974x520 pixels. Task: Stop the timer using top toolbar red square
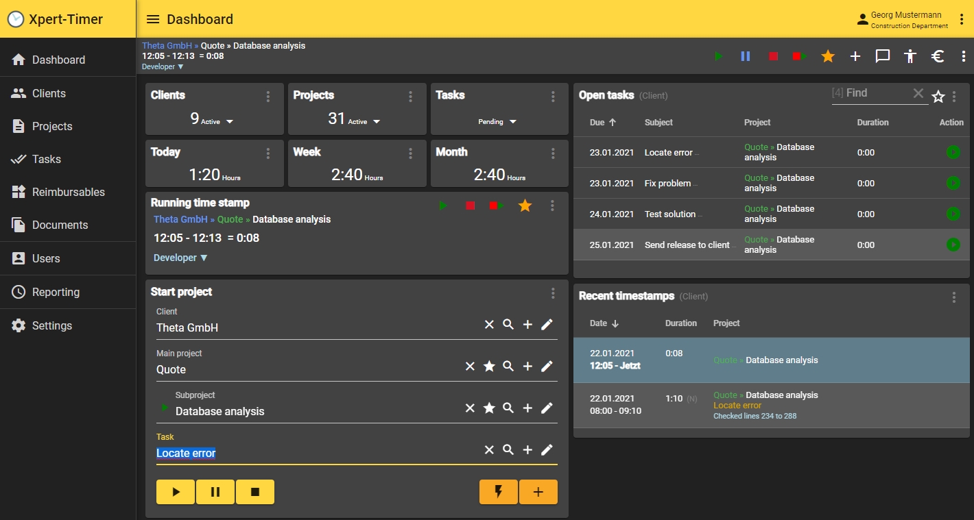tap(773, 56)
